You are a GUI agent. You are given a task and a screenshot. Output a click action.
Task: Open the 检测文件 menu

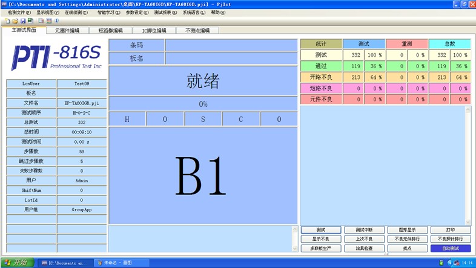tap(19, 12)
